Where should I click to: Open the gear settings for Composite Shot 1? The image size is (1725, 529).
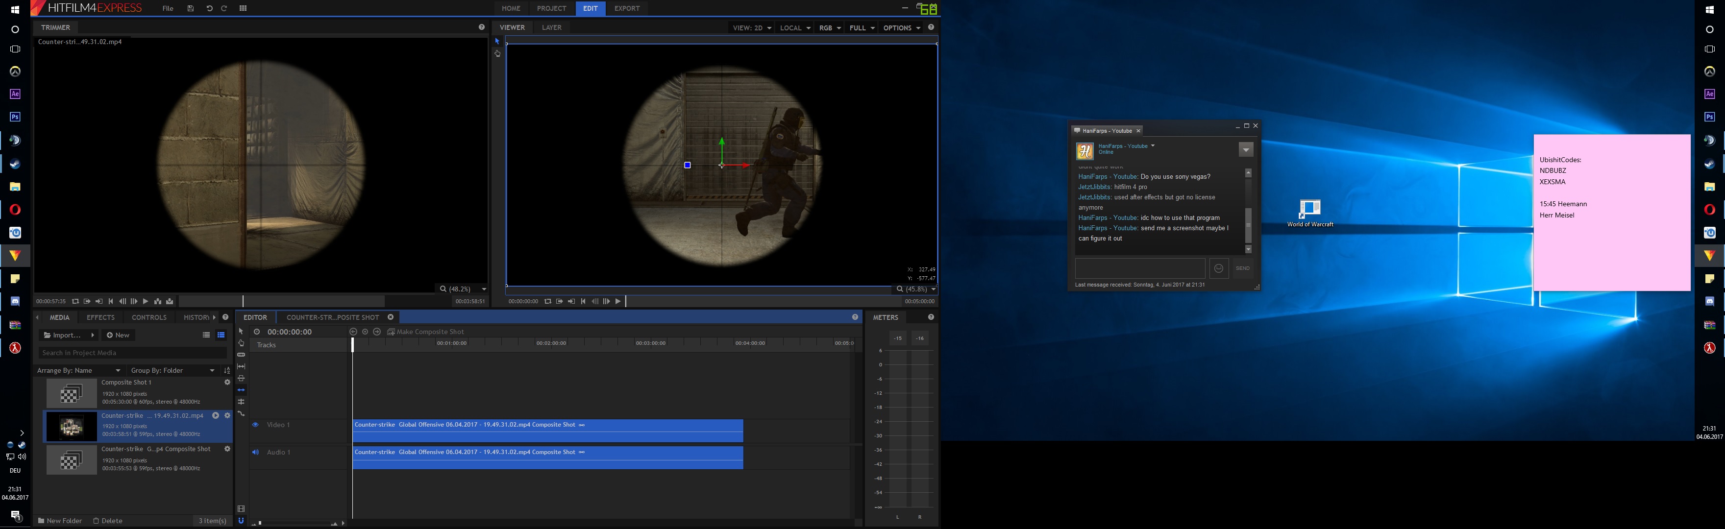[x=227, y=383]
